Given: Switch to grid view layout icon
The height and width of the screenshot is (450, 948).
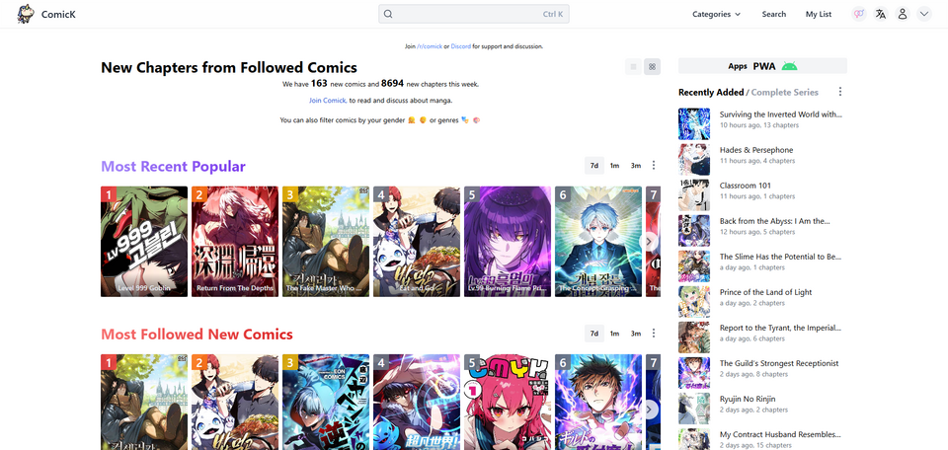Looking at the screenshot, I should point(653,66).
